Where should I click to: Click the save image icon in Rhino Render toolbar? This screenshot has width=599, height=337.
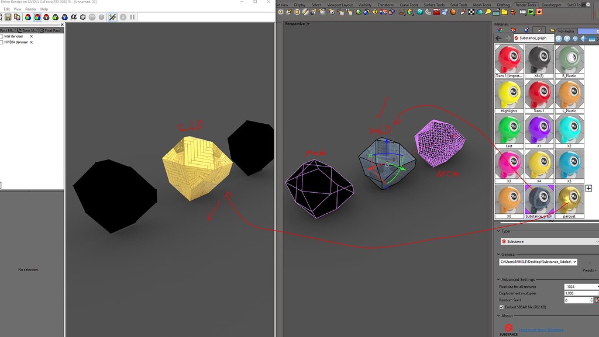(8, 17)
